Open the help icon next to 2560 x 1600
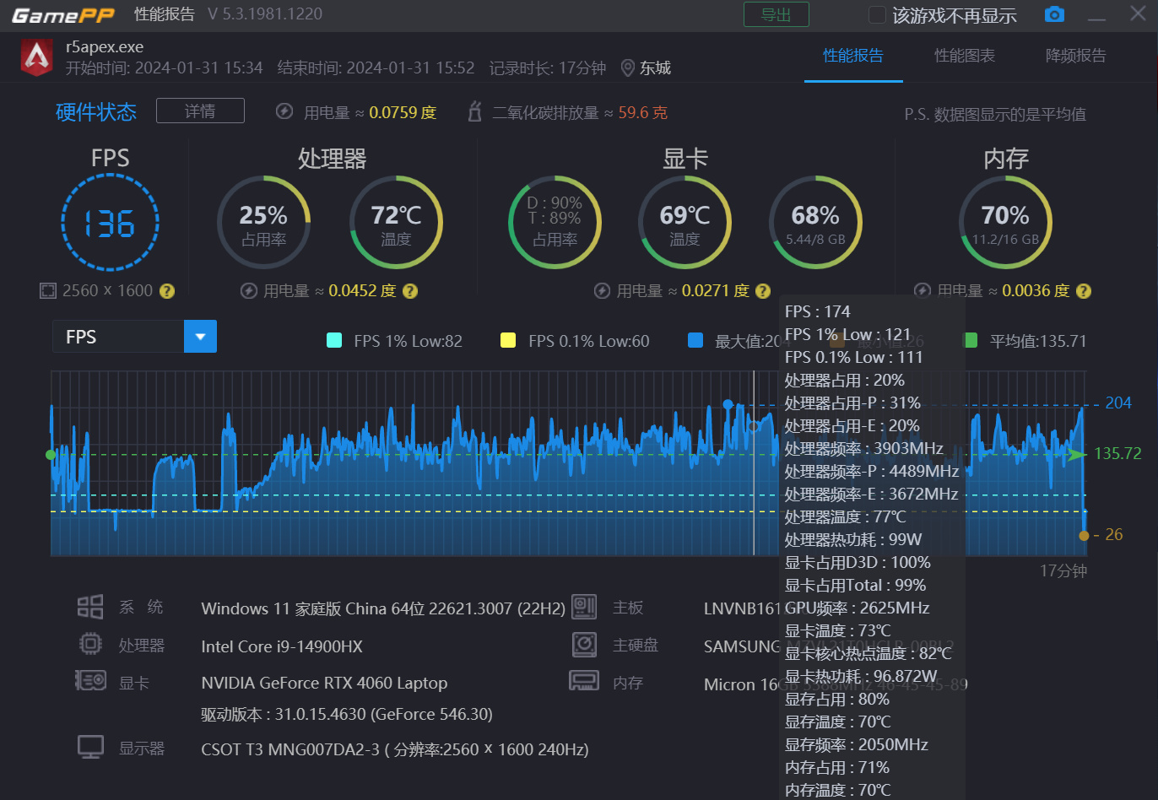The width and height of the screenshot is (1158, 800). click(167, 291)
